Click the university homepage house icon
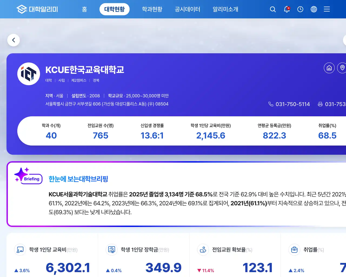The image size is (346, 277). [x=329, y=68]
